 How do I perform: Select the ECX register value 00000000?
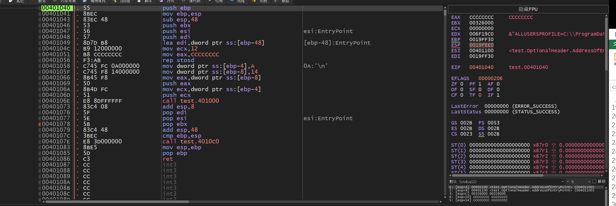[481, 29]
